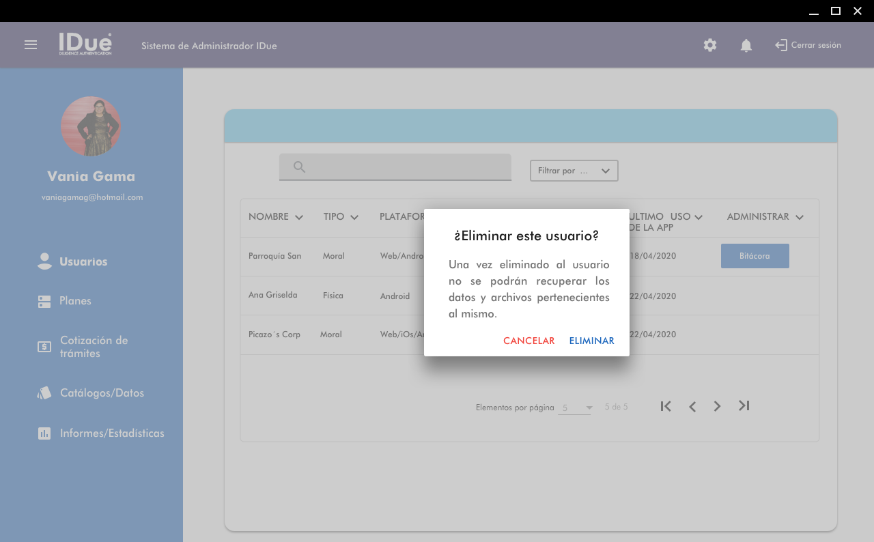Click the search magnifier icon
874x542 pixels.
[x=299, y=167]
